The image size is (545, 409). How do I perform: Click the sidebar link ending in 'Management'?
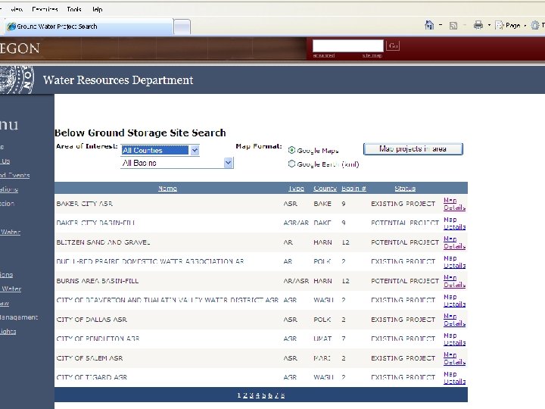19,317
